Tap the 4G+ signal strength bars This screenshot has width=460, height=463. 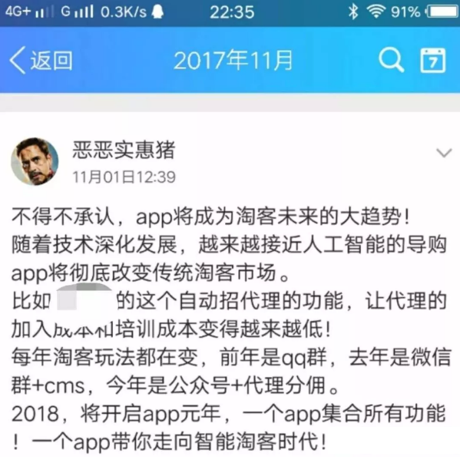point(45,12)
